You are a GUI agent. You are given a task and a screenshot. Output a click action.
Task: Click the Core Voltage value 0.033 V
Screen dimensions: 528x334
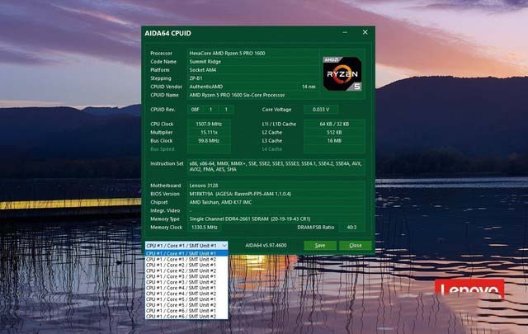tap(321, 110)
